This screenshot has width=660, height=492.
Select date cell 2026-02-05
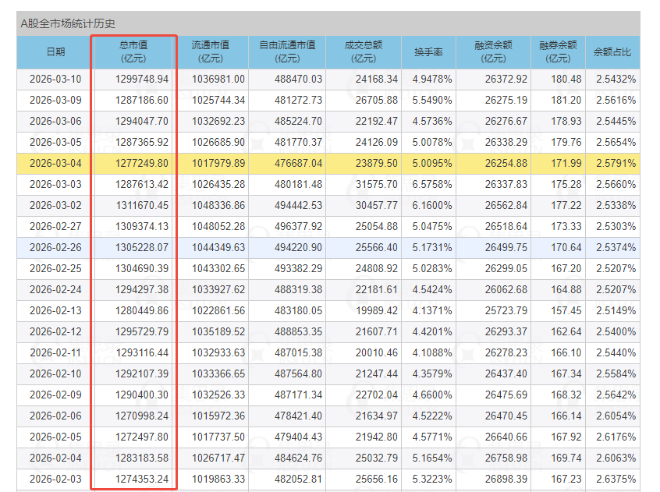tap(55, 437)
